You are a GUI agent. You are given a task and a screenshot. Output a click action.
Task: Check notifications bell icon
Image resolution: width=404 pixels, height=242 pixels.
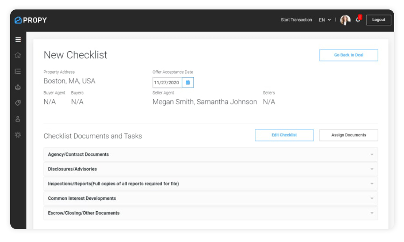click(x=358, y=20)
